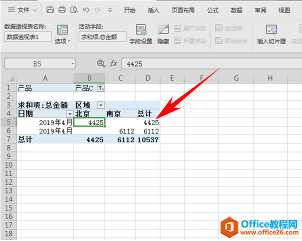Click the grand total 10537 cell
Screen dimensions: 302x241
point(148,139)
